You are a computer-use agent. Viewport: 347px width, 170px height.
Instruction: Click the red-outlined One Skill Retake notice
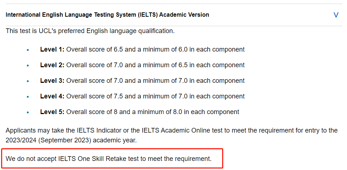tap(112, 158)
